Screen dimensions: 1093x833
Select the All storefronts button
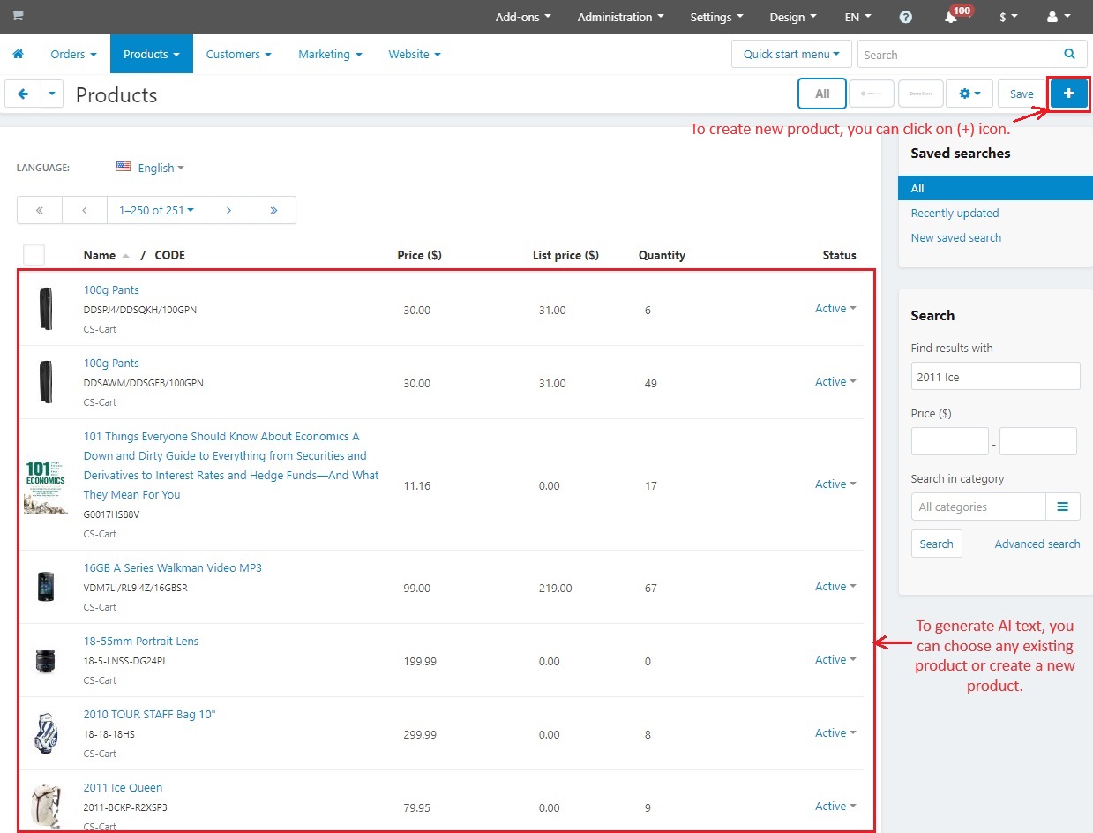[822, 94]
